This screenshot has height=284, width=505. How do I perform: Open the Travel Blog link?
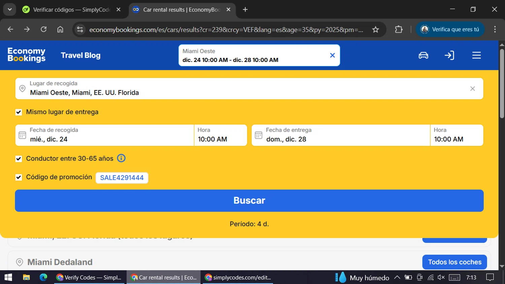pyautogui.click(x=80, y=55)
